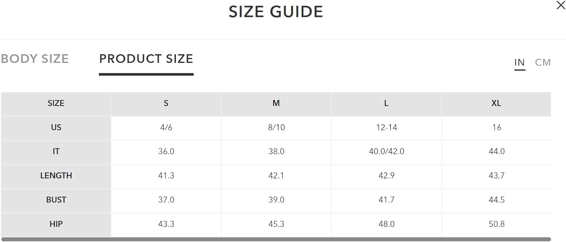Click the SIZE header cell
The image size is (566, 242).
(56, 103)
